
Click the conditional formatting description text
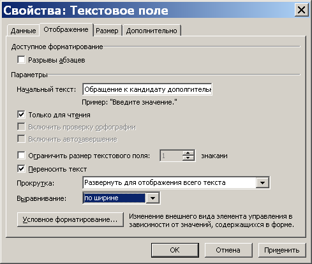[x=211, y=221]
